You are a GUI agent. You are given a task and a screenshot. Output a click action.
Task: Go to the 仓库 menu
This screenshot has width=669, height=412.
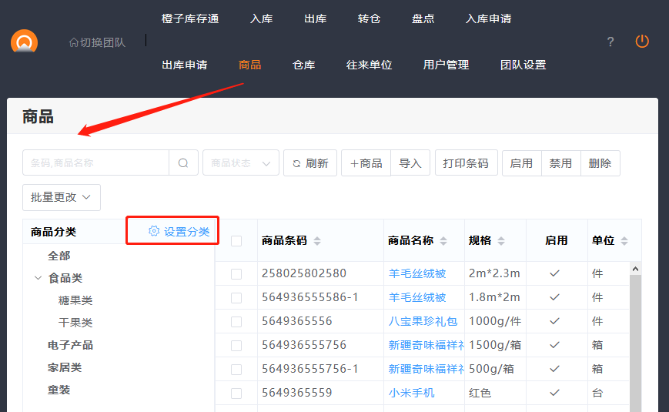pos(304,65)
